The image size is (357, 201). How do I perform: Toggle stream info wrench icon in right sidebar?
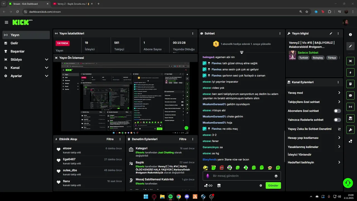point(351,130)
